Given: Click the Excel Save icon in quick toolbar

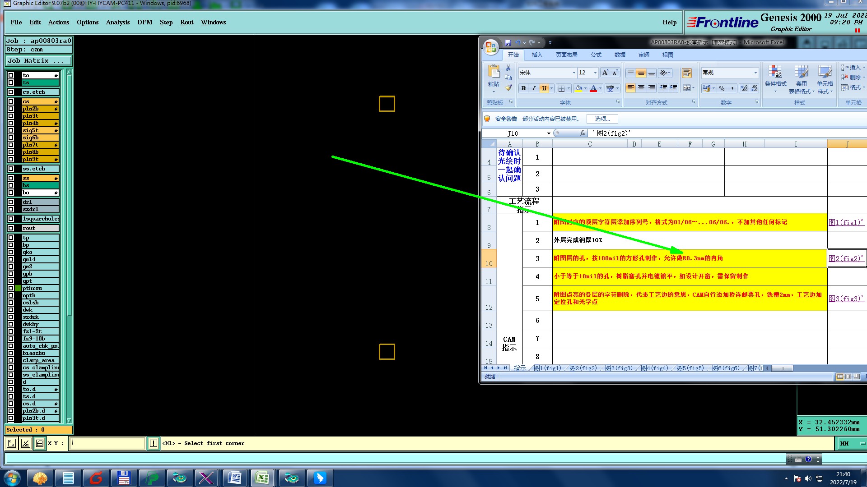Looking at the screenshot, I should (508, 43).
